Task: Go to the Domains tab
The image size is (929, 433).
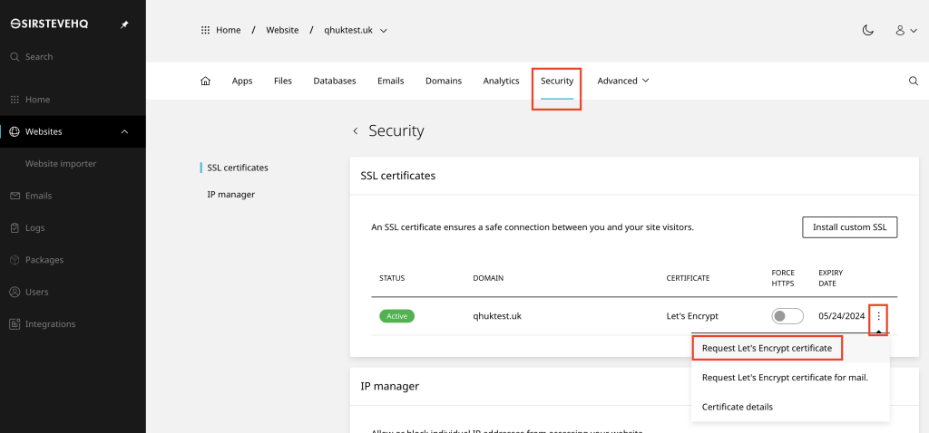Action: tap(444, 81)
